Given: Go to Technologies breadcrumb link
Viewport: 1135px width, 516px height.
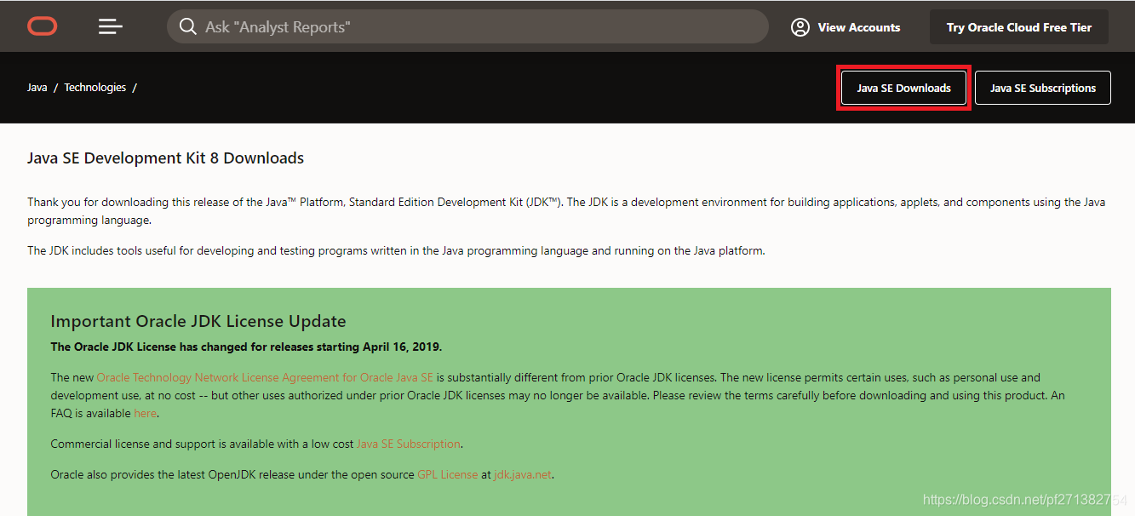Looking at the screenshot, I should click(x=95, y=88).
